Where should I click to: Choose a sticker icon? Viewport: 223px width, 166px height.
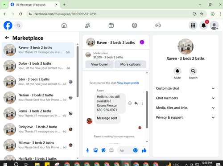103,150
